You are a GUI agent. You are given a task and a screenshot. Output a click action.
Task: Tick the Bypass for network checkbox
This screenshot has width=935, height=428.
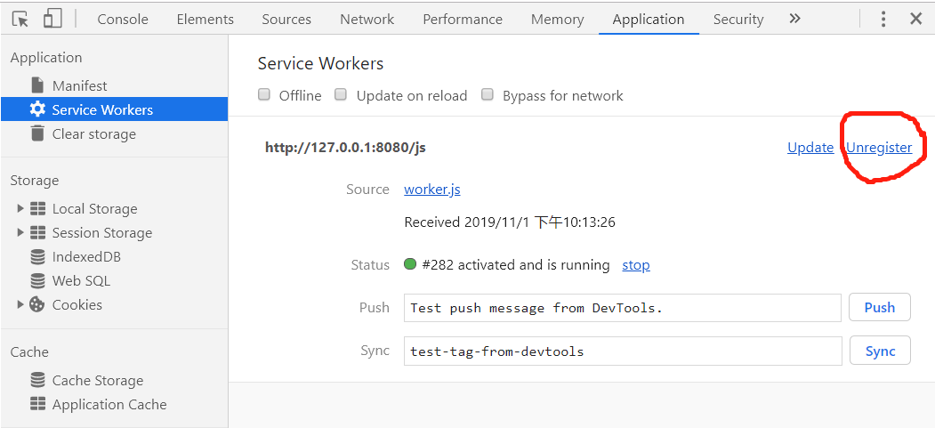point(488,95)
